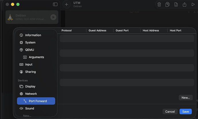The width and height of the screenshot is (198, 119).
Task: Run Debian using its list play button
Action: click(x=53, y=17)
